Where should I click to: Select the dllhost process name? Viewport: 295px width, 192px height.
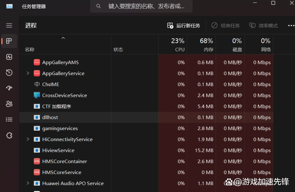tap(50, 117)
